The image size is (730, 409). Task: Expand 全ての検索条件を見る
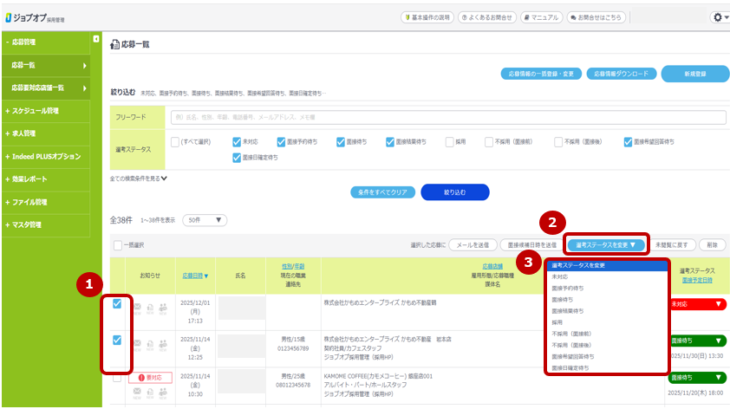pyautogui.click(x=139, y=178)
